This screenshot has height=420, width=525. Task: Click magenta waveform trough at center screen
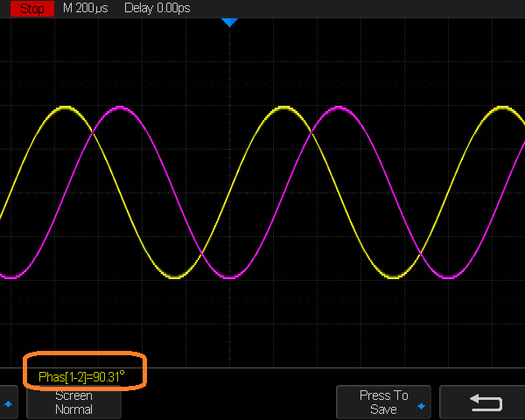229,277
